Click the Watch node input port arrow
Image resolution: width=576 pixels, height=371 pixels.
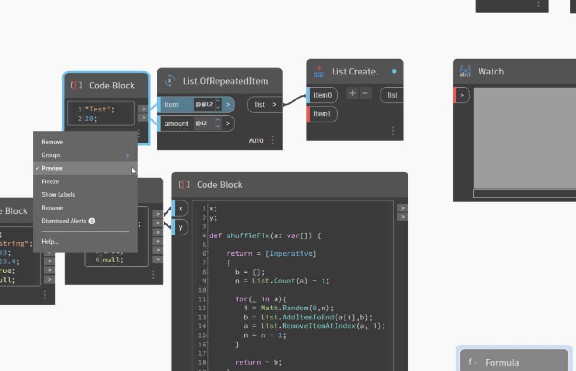[x=462, y=95]
